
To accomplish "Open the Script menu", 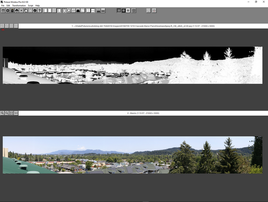I will [x=31, y=5].
